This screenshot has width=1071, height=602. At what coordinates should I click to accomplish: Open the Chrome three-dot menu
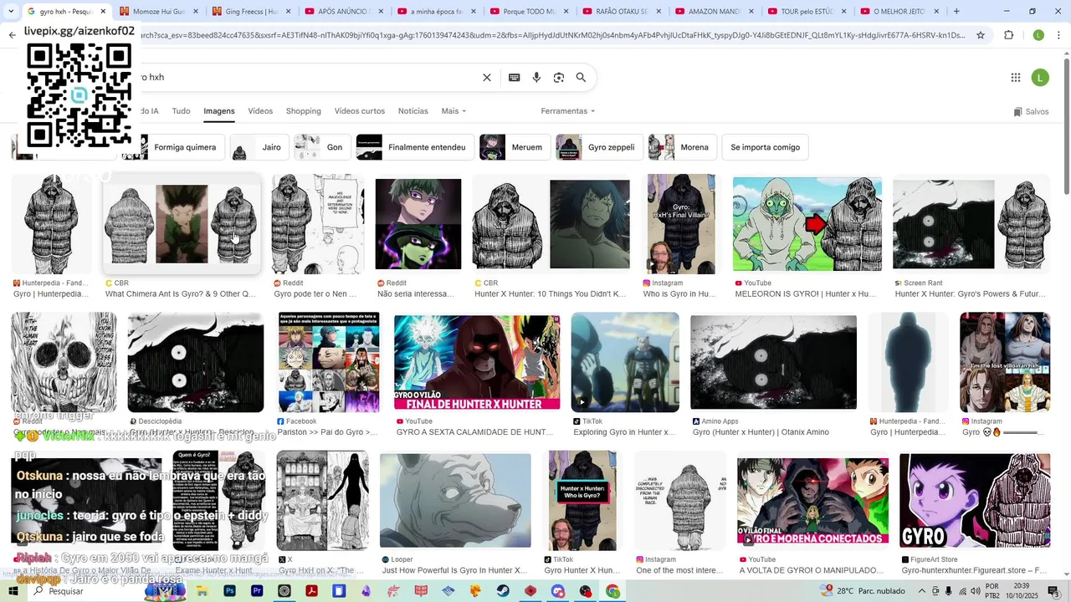pos(1058,35)
